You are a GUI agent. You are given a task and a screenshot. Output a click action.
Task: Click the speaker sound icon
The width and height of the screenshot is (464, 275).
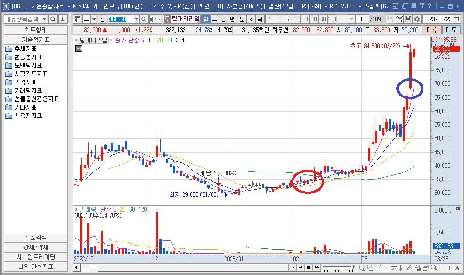pos(153,19)
